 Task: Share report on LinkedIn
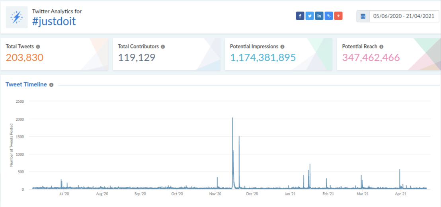click(319, 16)
